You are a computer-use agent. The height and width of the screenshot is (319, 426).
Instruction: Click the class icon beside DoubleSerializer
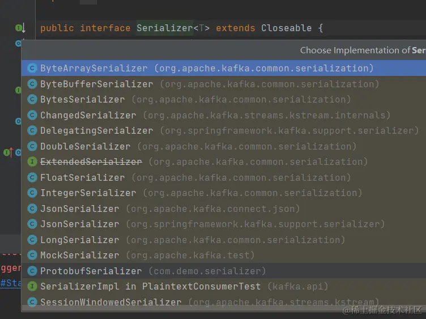point(32,146)
